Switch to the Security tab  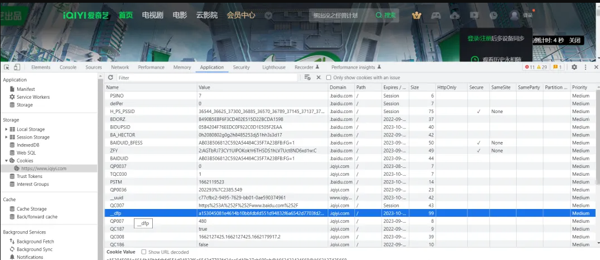coord(242,67)
